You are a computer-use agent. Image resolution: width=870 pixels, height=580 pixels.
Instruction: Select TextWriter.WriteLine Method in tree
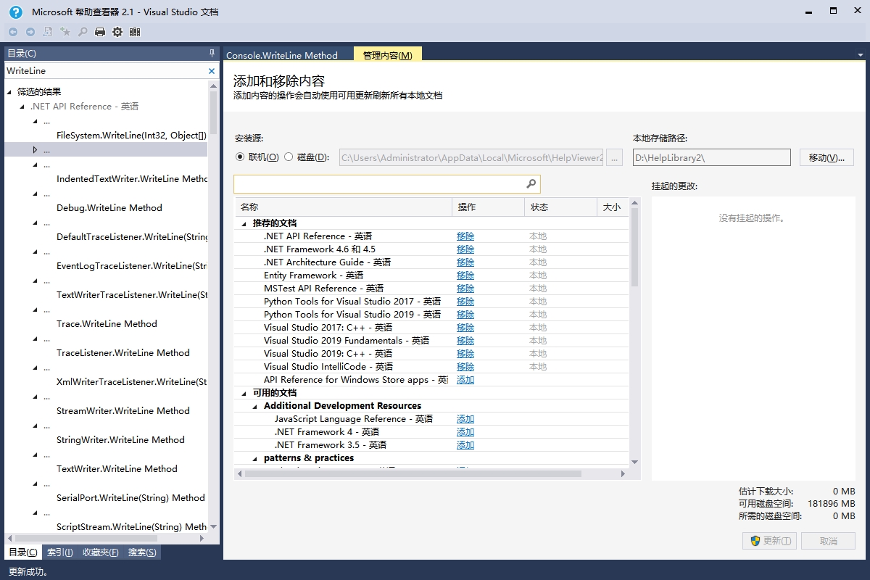(117, 469)
